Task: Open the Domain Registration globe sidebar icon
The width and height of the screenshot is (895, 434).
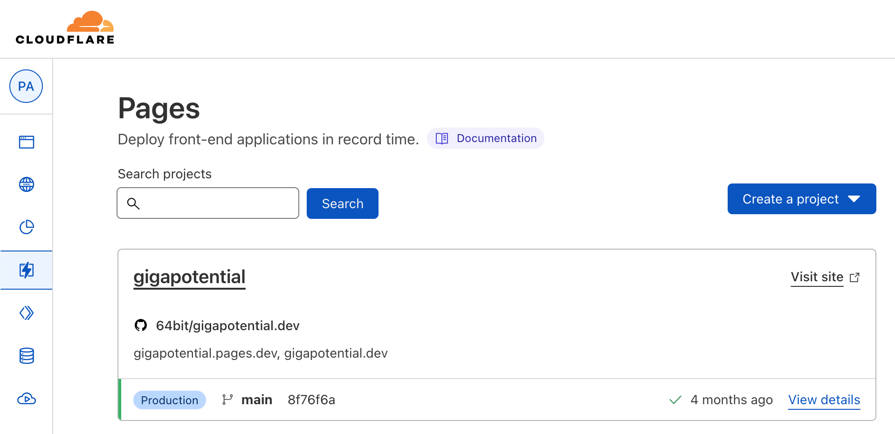Action: (27, 184)
